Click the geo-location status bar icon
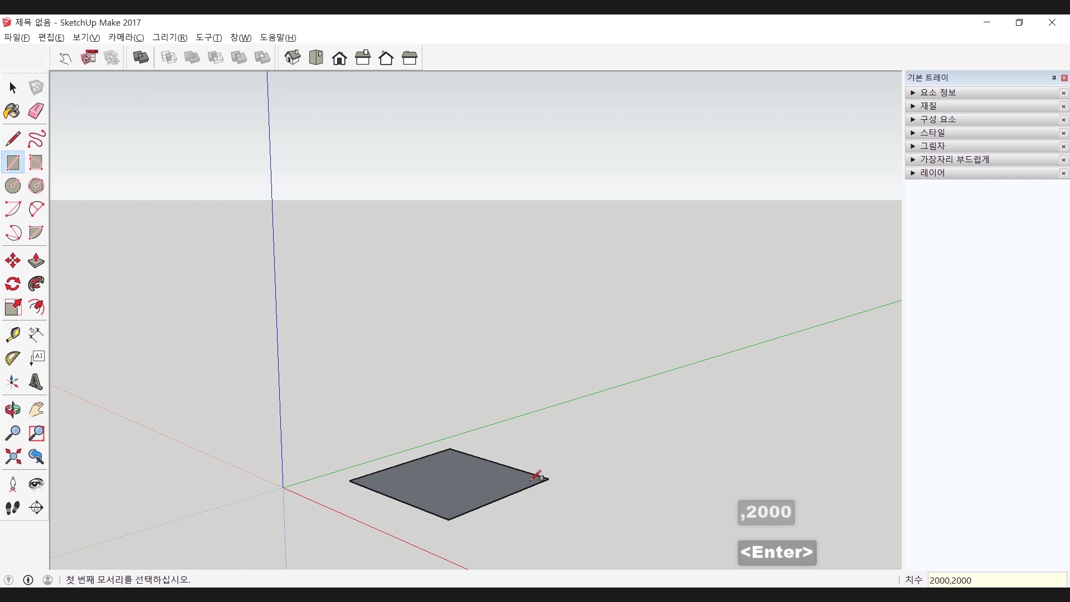Viewport: 1070px width, 602px height. point(8,580)
